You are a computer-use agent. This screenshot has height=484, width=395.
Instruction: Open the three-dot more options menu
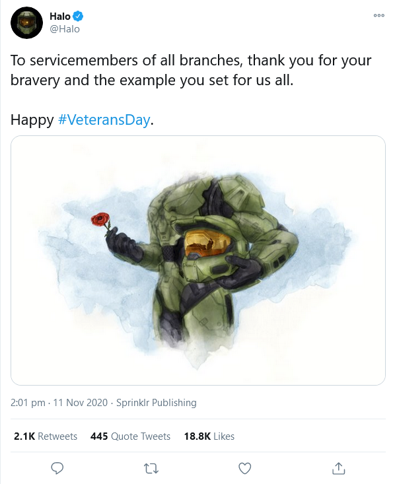click(x=379, y=15)
